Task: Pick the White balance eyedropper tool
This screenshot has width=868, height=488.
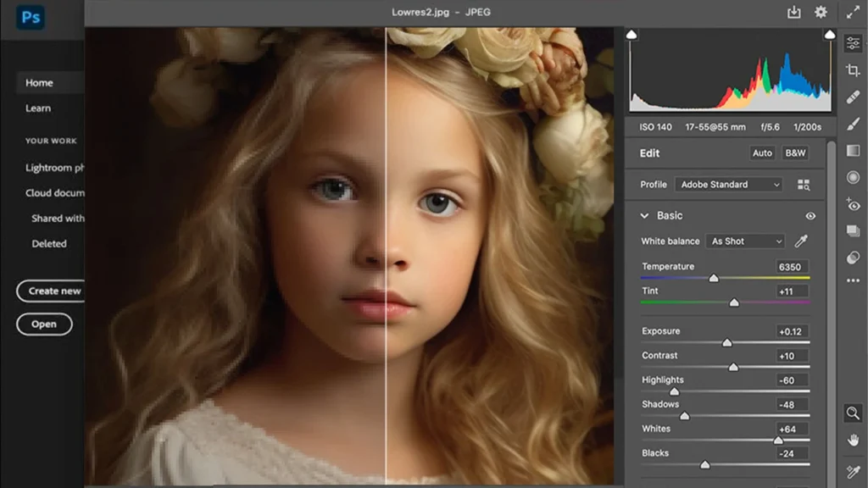Action: [802, 241]
